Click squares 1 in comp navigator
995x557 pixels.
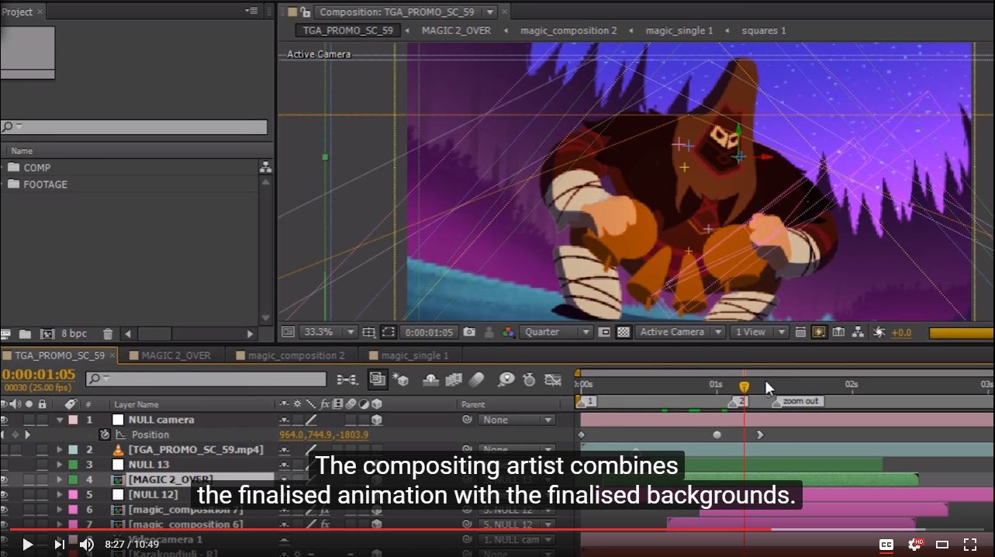click(764, 30)
